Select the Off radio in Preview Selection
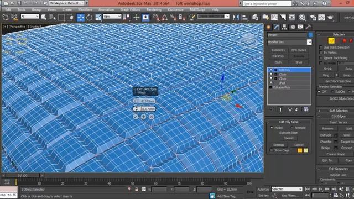This screenshot has height=199, width=354. point(319,92)
